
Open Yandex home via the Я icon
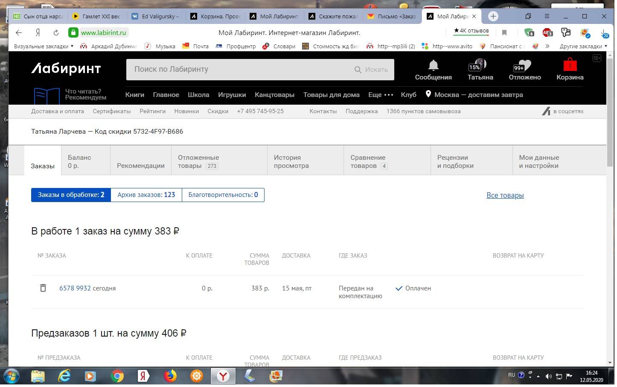[38, 32]
